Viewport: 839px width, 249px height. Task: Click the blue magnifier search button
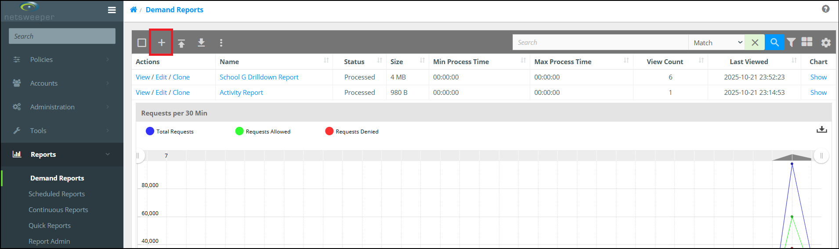[774, 42]
